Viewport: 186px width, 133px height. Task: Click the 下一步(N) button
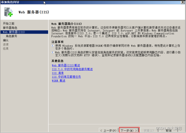click(129, 130)
